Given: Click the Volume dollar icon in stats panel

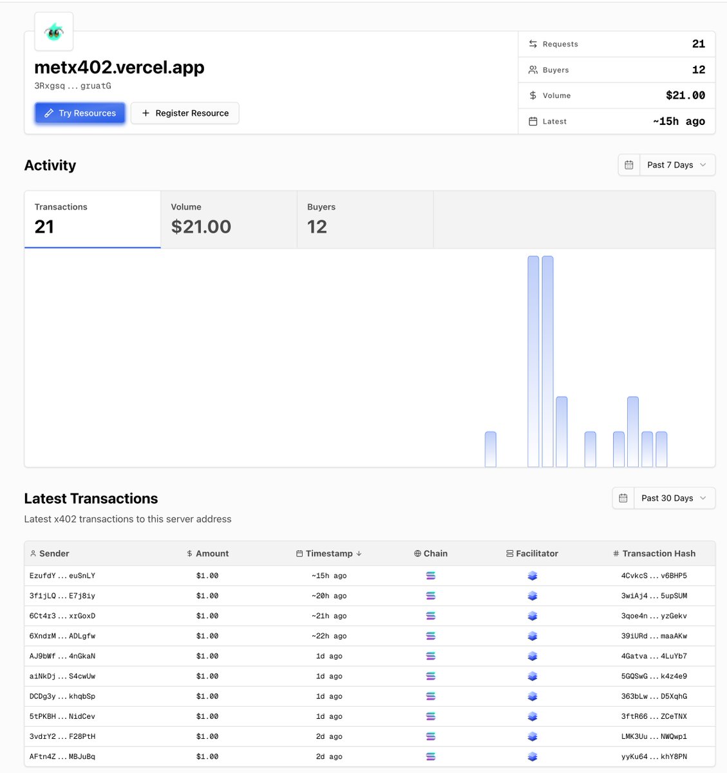Looking at the screenshot, I should click(533, 95).
